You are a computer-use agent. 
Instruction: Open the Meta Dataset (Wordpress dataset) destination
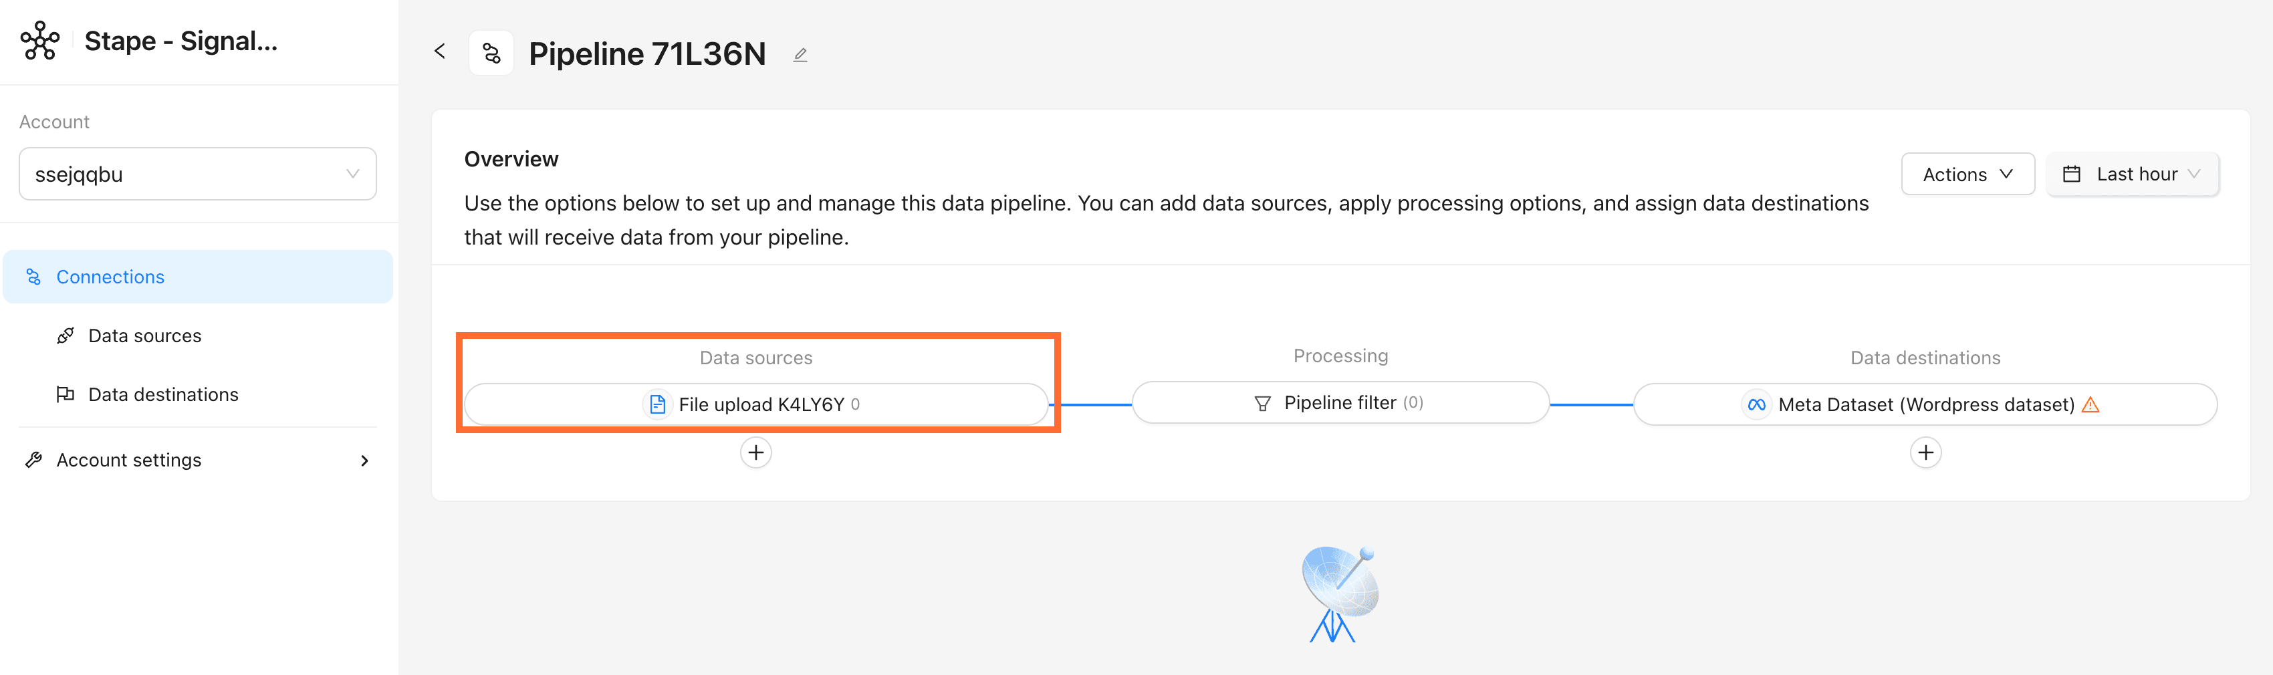tap(1925, 404)
